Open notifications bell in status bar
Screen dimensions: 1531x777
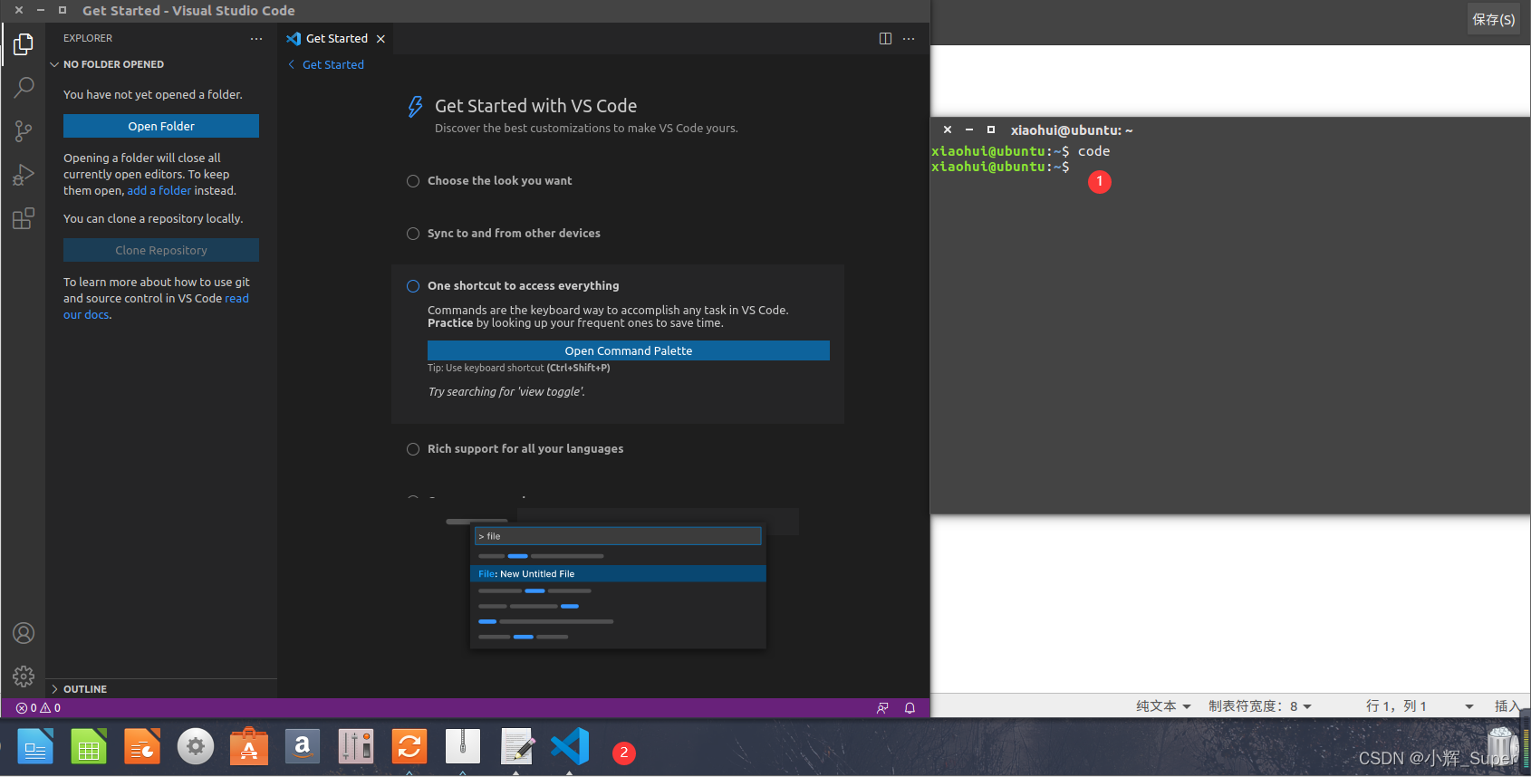coord(910,708)
